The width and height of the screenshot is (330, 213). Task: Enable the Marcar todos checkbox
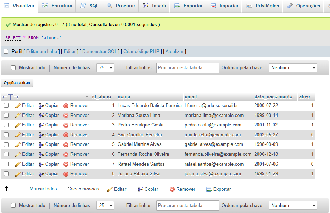tap(24, 189)
